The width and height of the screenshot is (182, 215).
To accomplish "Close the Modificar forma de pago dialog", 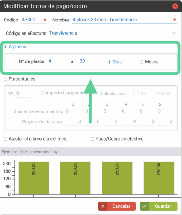I will click(175, 6).
